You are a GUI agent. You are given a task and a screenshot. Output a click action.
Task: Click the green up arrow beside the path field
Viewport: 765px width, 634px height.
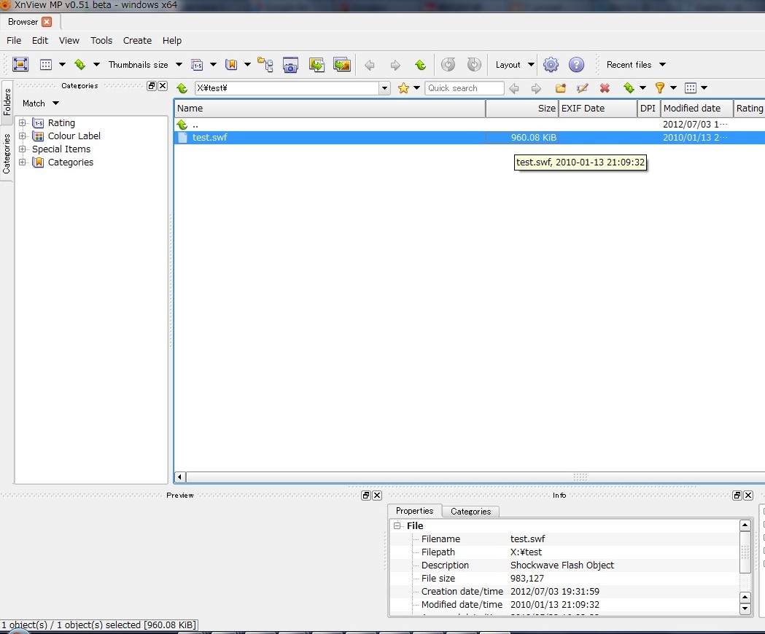coord(182,88)
